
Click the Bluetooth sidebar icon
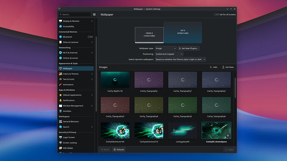coord(60,37)
